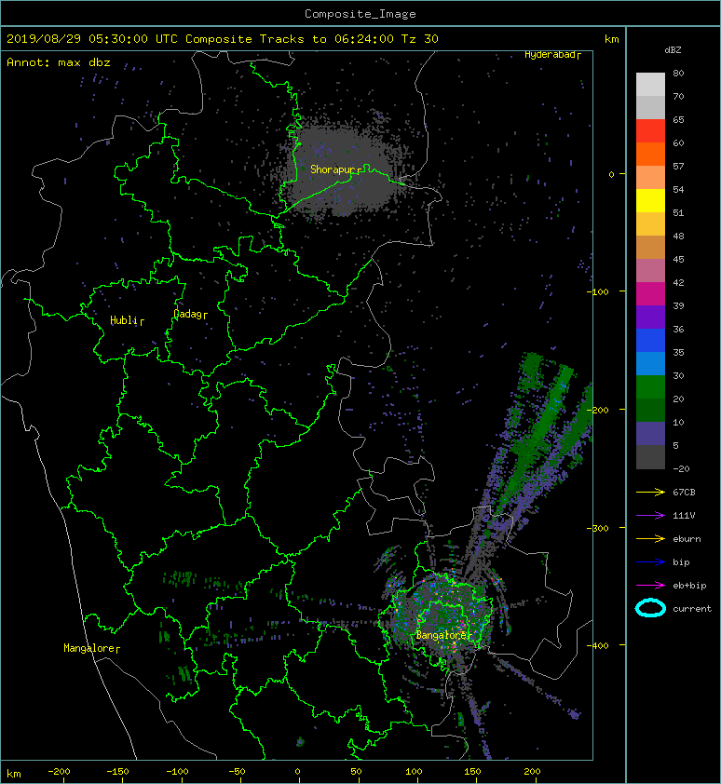Click the cyan 'current' ellipse icon
The height and width of the screenshot is (784, 721).
[650, 608]
